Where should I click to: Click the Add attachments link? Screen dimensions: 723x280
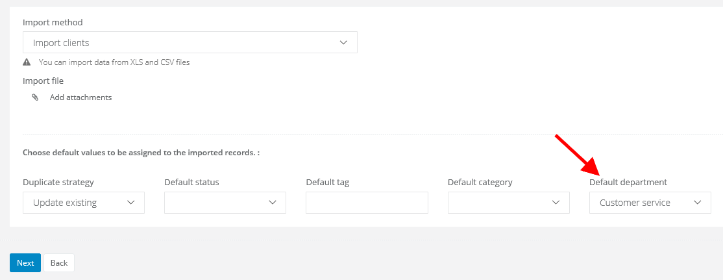pyautogui.click(x=80, y=97)
